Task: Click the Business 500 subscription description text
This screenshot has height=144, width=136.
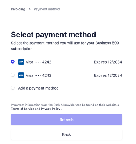Action: 65,46
